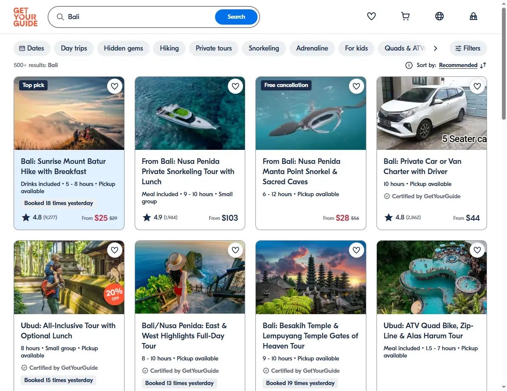
Task: Open Nusa Penida Private Snorkeling Tour title
Action: tap(188, 172)
